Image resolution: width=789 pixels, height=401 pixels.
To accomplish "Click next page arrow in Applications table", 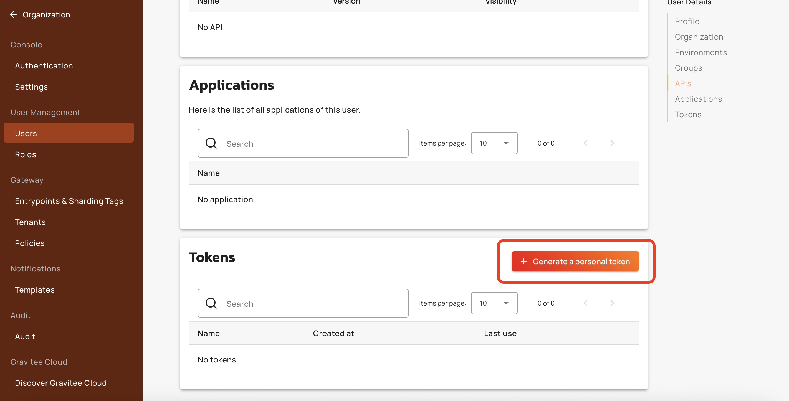I will 612,143.
